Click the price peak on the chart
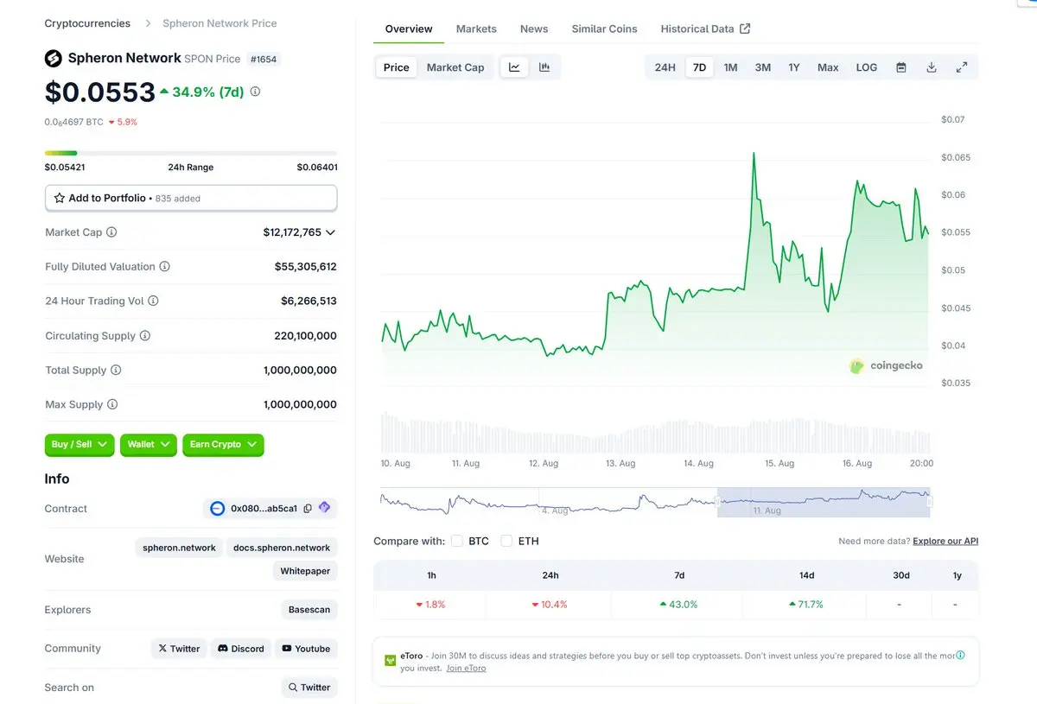 pos(754,153)
